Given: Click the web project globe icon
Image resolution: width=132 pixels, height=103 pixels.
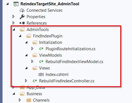Looking at the screenshot, I should [x=16, y=4].
